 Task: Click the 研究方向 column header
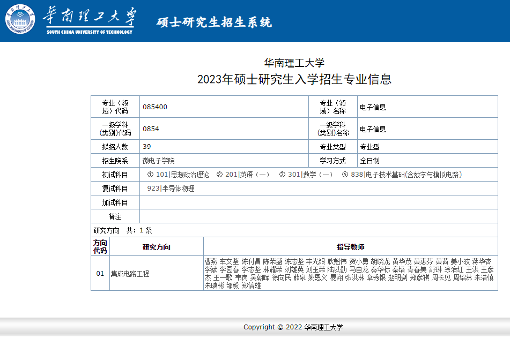[x=157, y=247]
